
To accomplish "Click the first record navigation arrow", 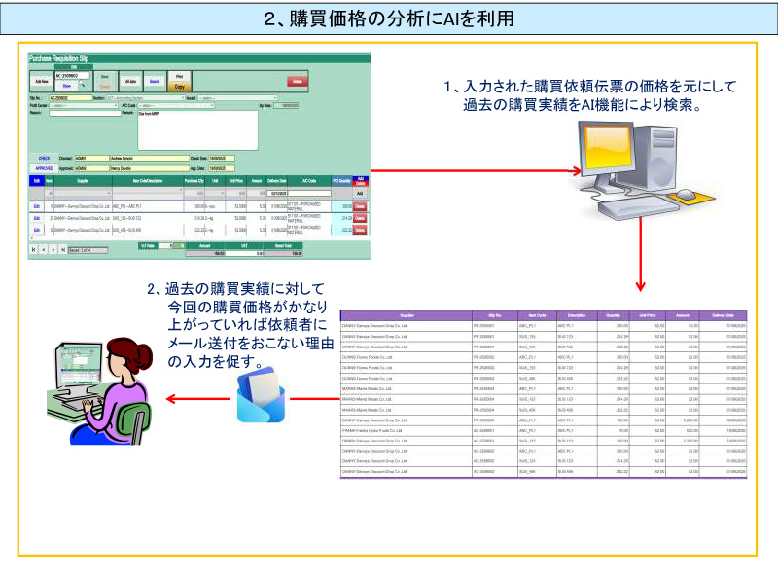I will coord(34,249).
